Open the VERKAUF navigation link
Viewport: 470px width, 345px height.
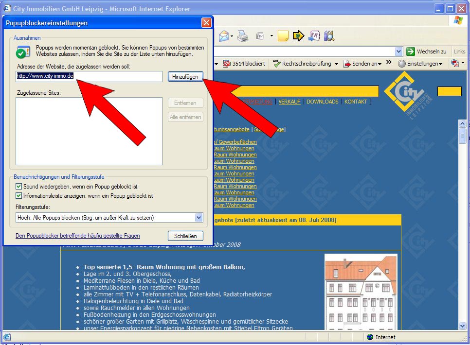tap(289, 102)
